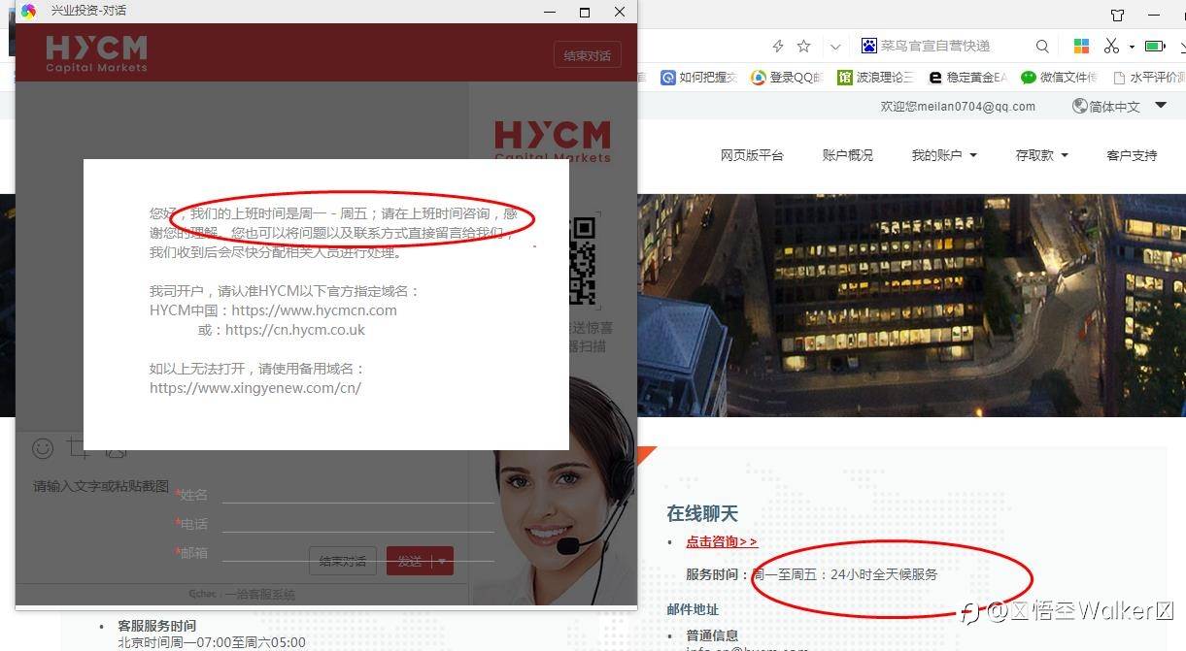
Task: Open the colorful apps grid icon
Action: [1081, 46]
